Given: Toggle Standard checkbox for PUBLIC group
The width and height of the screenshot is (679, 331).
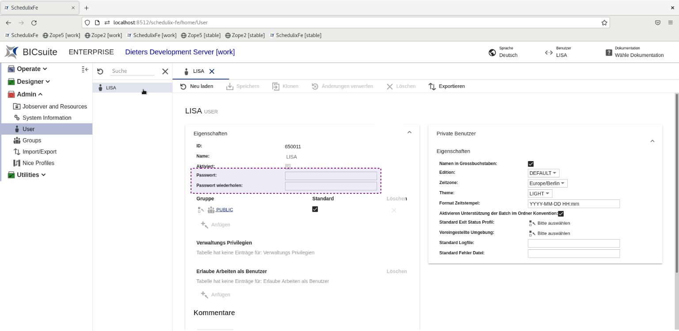Looking at the screenshot, I should pyautogui.click(x=315, y=209).
